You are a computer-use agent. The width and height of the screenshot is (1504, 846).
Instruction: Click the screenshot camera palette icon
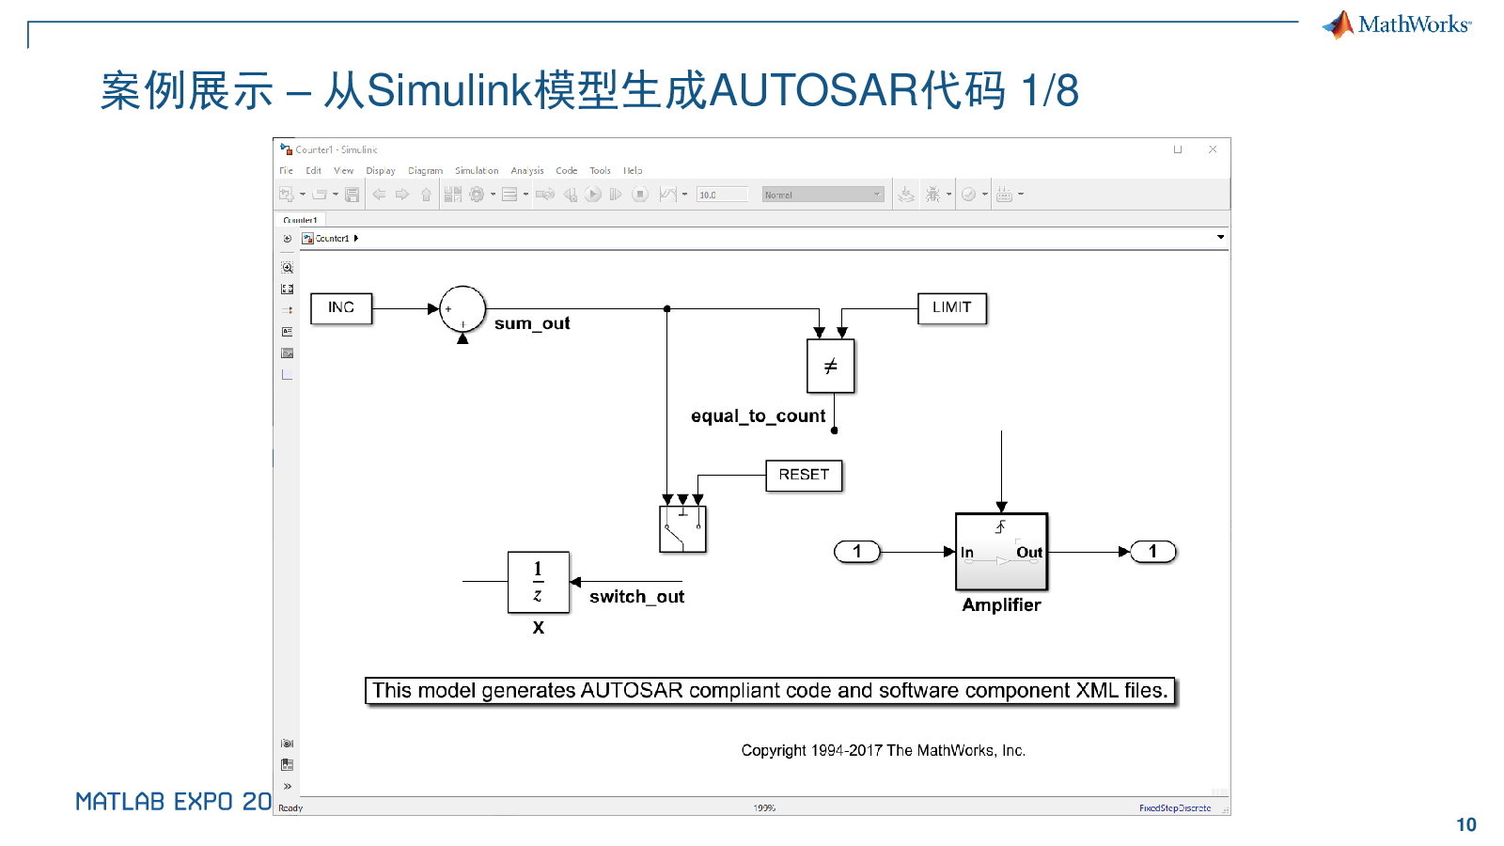point(287,744)
